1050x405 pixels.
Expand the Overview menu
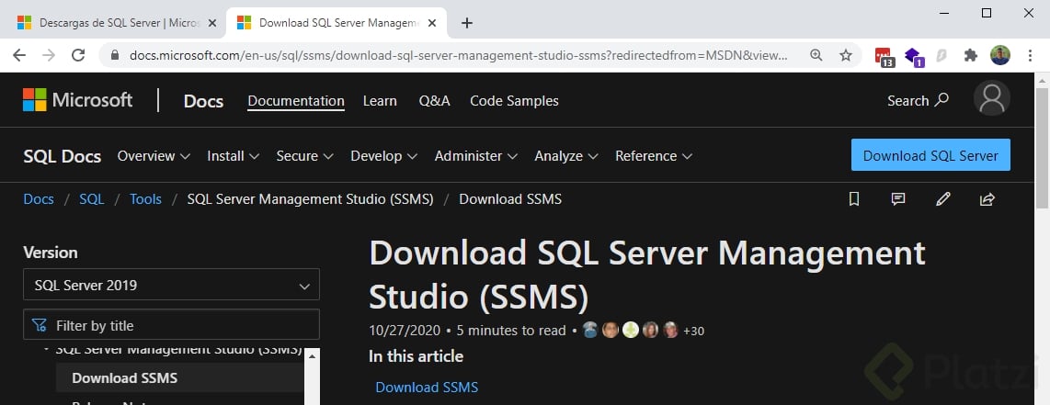[154, 156]
